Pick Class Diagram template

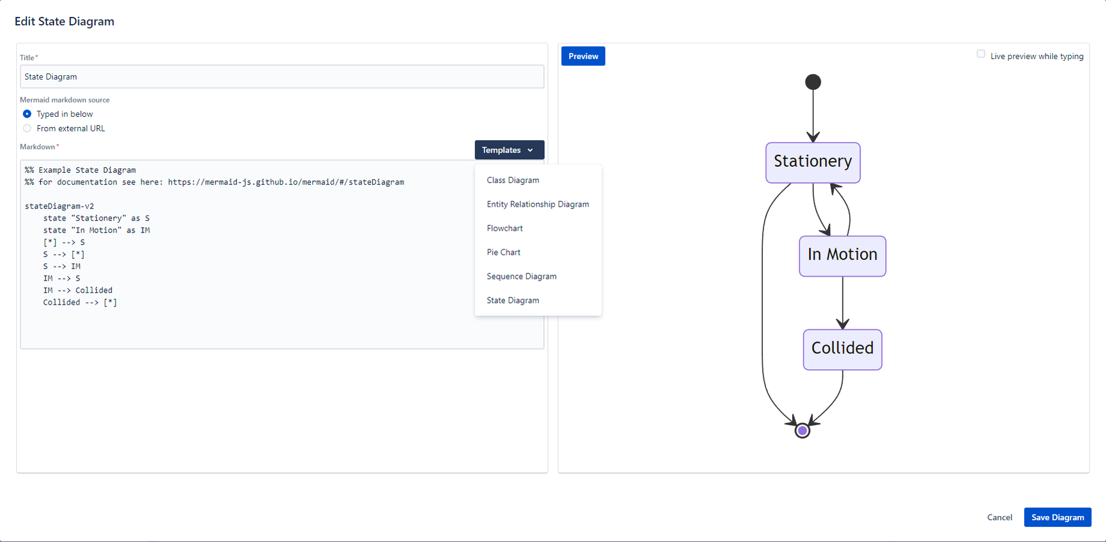(513, 180)
